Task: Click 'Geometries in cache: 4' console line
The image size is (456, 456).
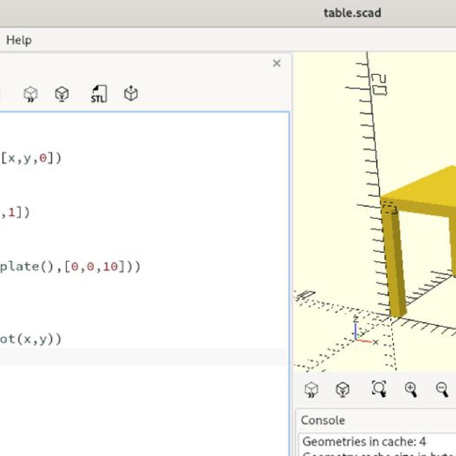Action: (364, 442)
